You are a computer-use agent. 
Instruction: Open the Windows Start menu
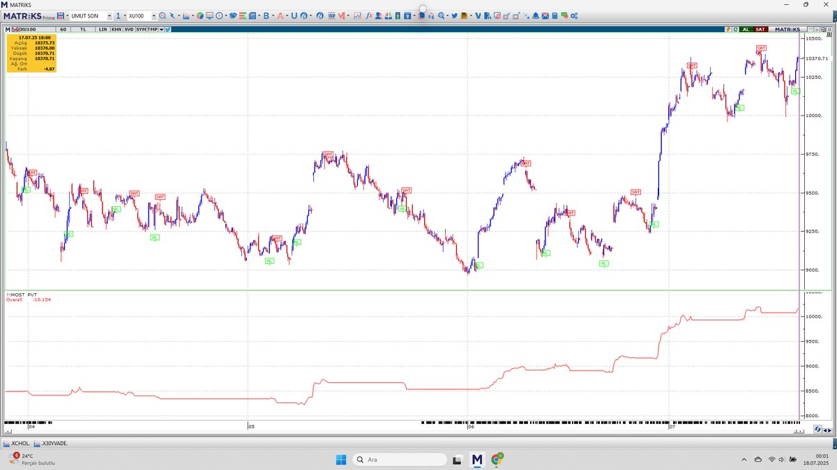(x=340, y=460)
